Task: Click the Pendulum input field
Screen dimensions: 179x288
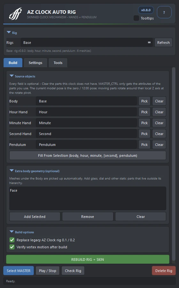Action: 86,145
